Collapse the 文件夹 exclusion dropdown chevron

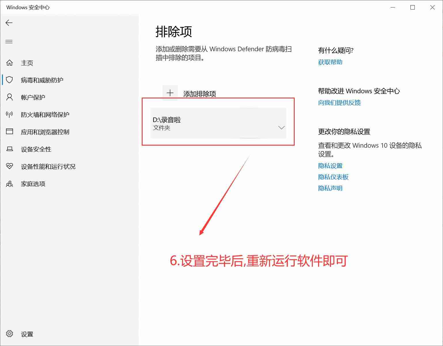coord(281,128)
